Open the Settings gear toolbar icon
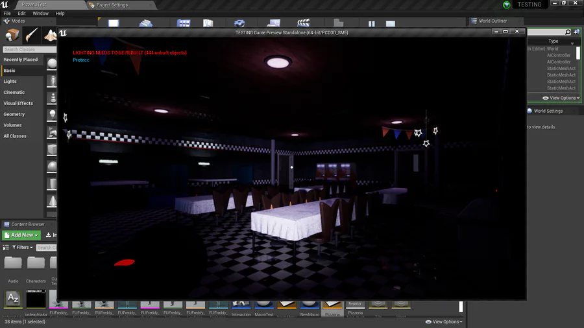The width and height of the screenshot is (584, 328). click(239, 23)
